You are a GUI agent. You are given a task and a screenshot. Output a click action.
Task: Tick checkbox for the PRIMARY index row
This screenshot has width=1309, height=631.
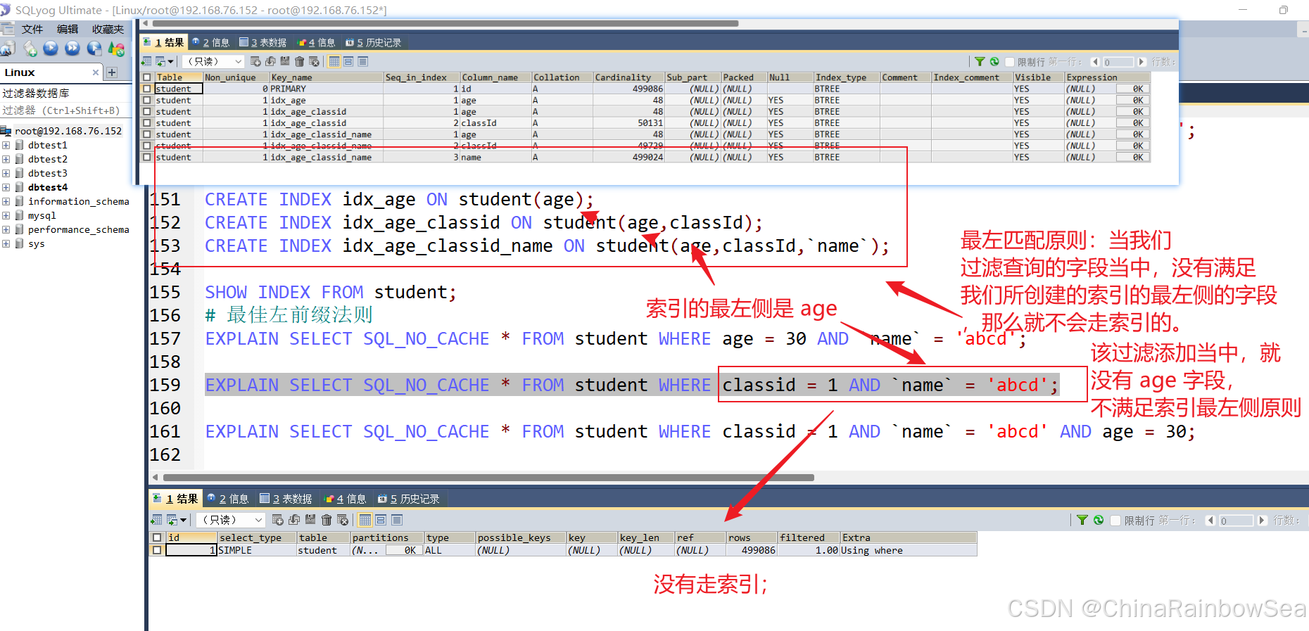click(x=147, y=89)
